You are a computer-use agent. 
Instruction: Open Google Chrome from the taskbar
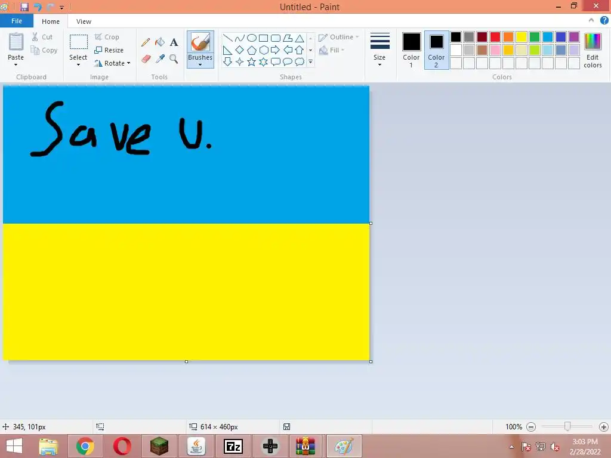[x=85, y=446]
